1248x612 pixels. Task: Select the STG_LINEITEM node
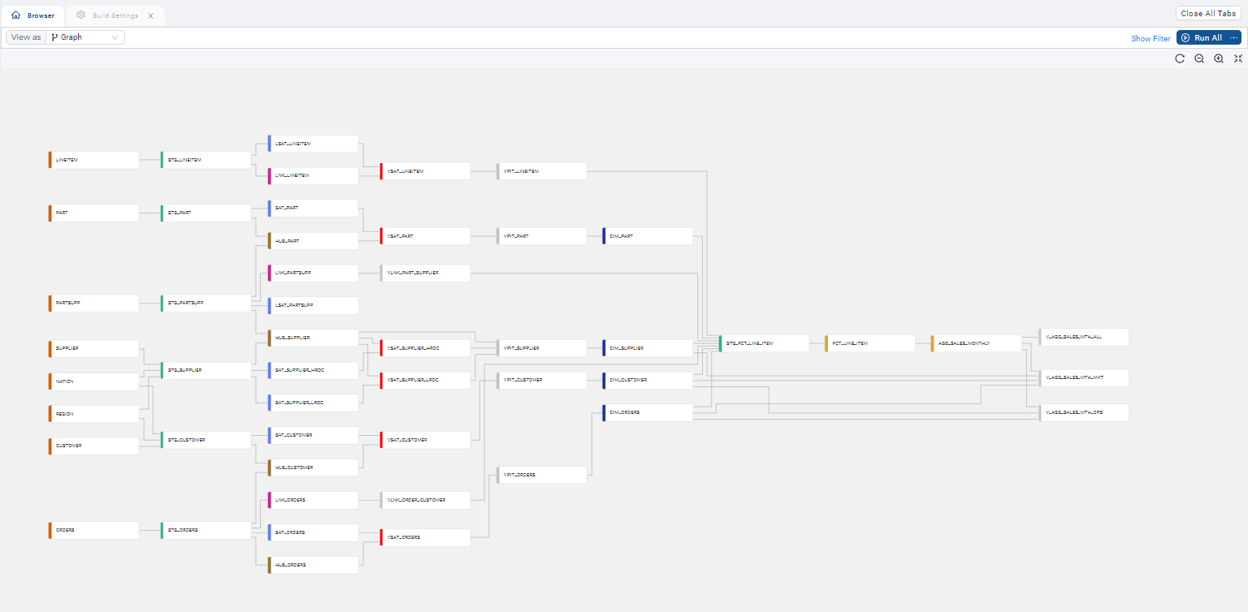[x=206, y=160]
